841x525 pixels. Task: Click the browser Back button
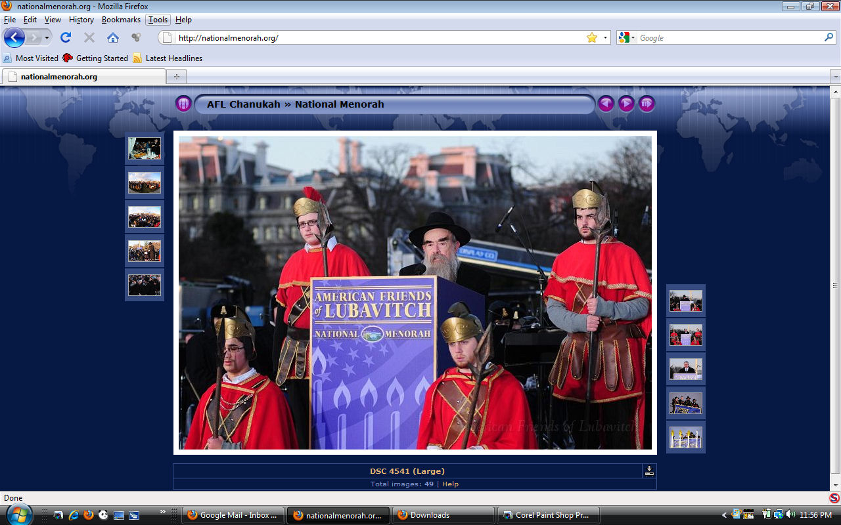14,37
